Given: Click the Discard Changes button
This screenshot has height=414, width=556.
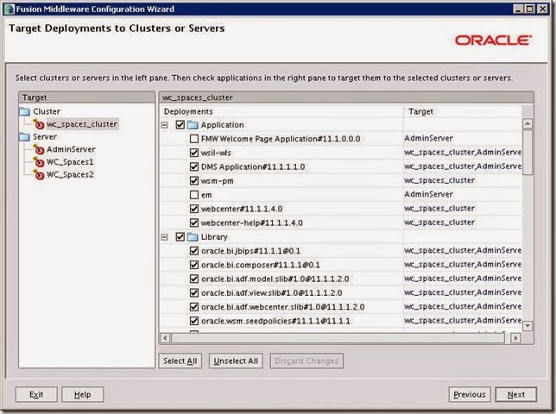Looking at the screenshot, I should point(306,361).
